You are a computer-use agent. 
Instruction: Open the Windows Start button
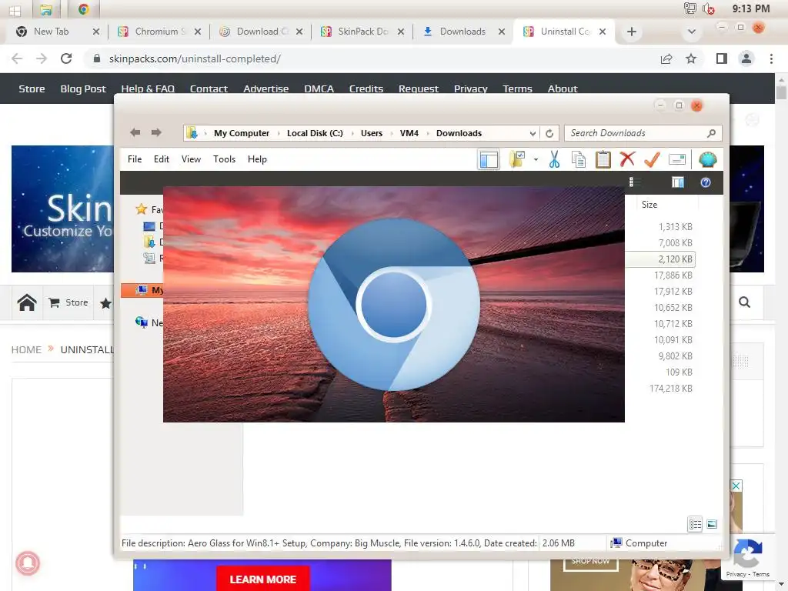[x=15, y=9]
